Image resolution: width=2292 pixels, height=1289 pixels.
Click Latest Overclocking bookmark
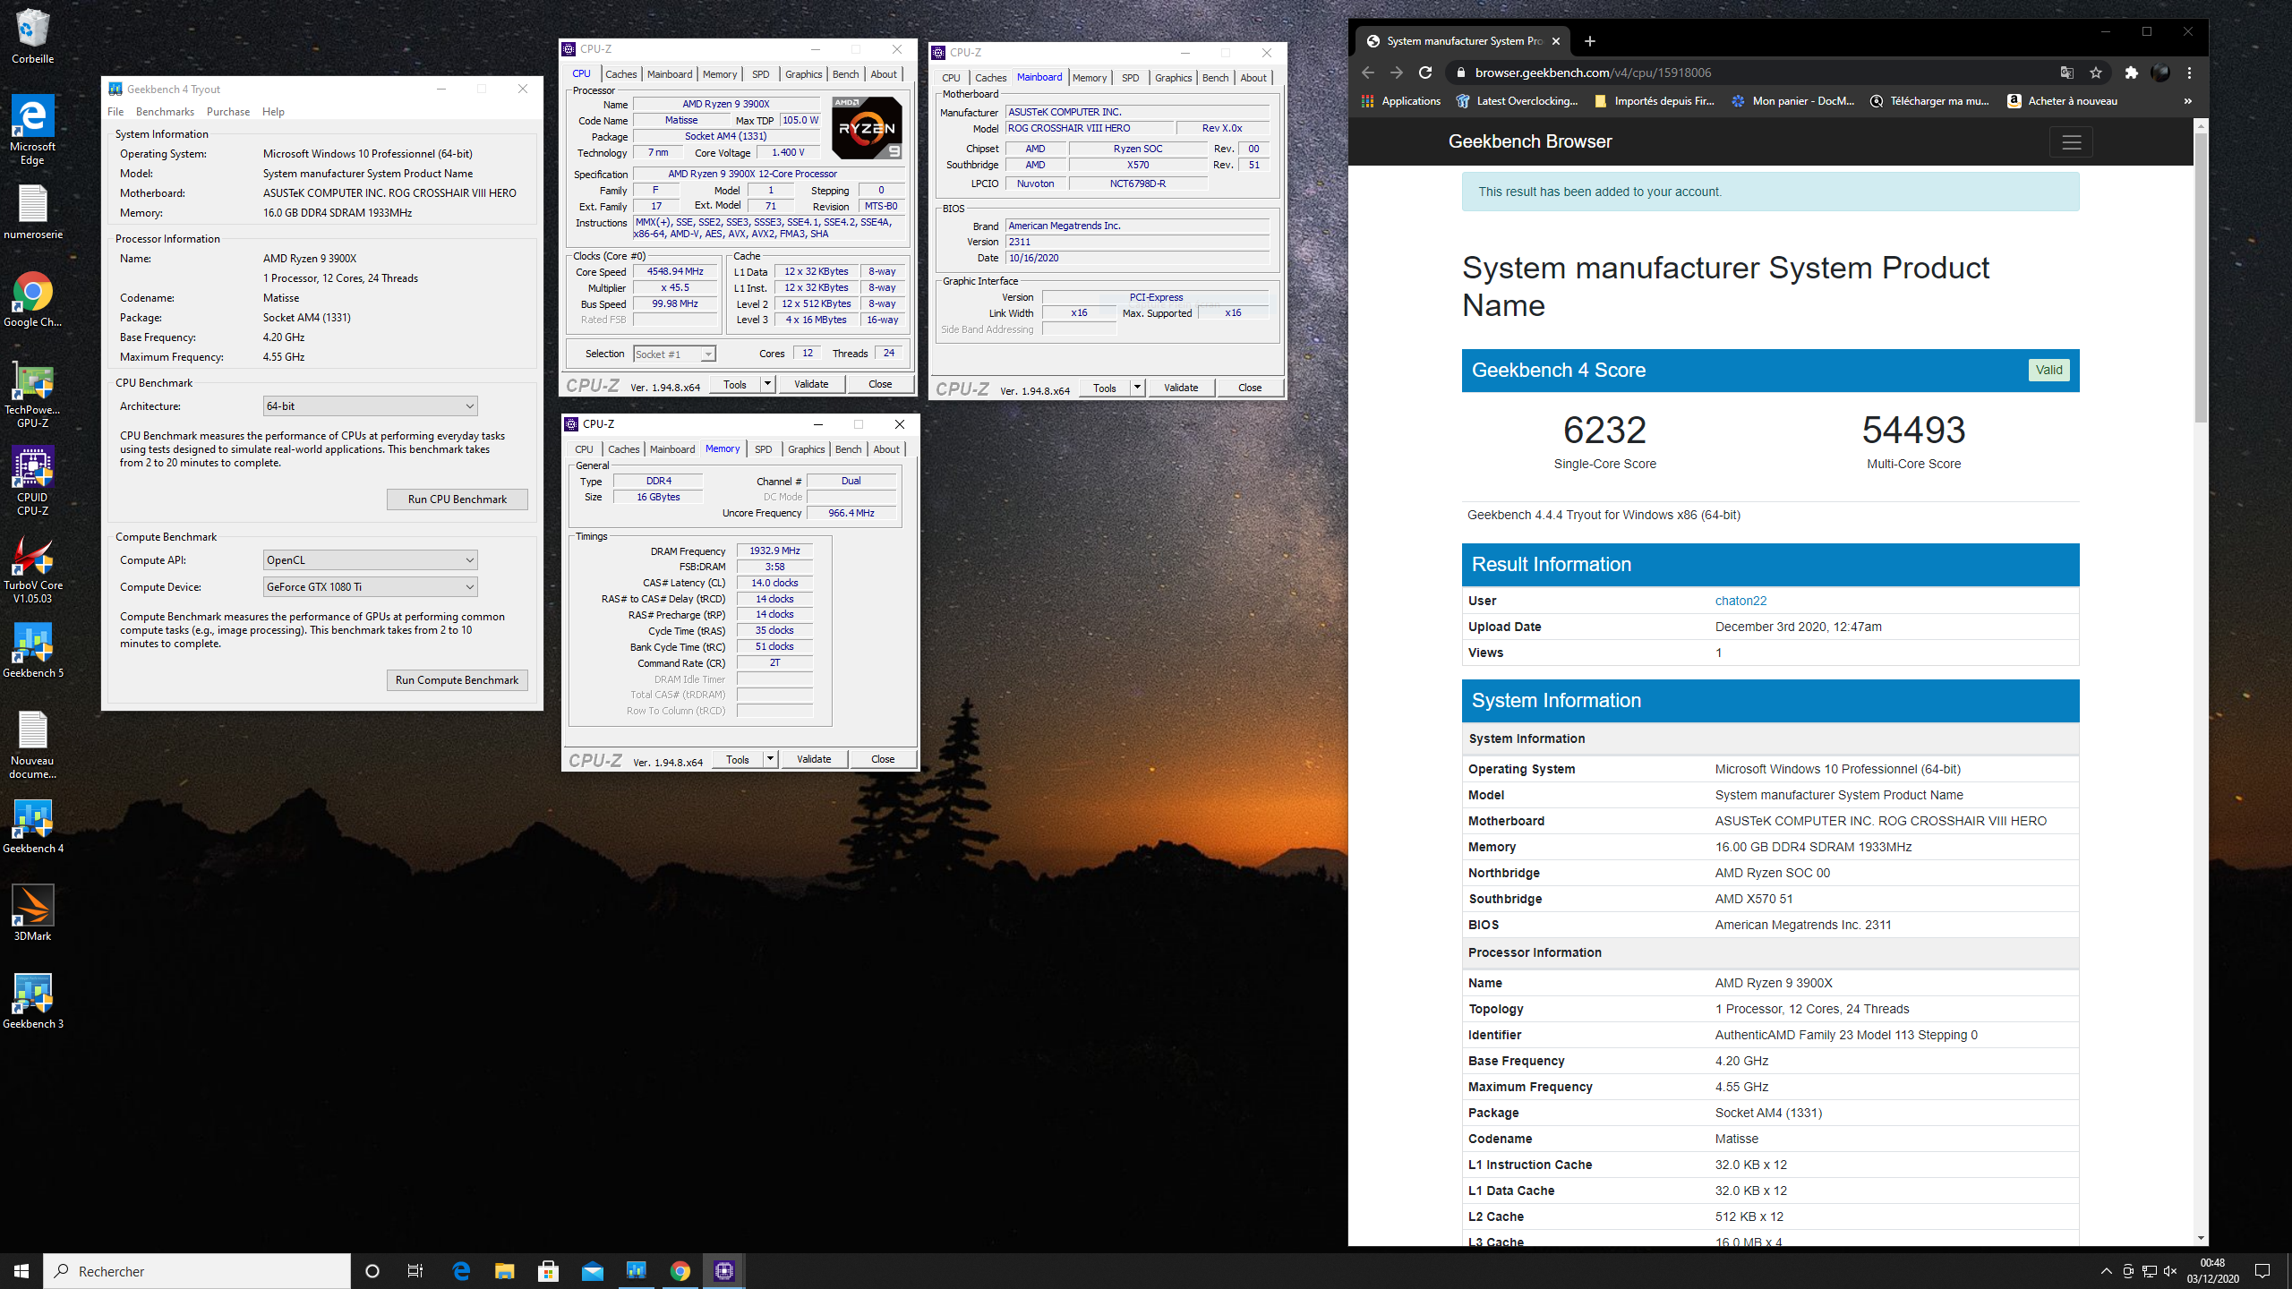point(1517,101)
